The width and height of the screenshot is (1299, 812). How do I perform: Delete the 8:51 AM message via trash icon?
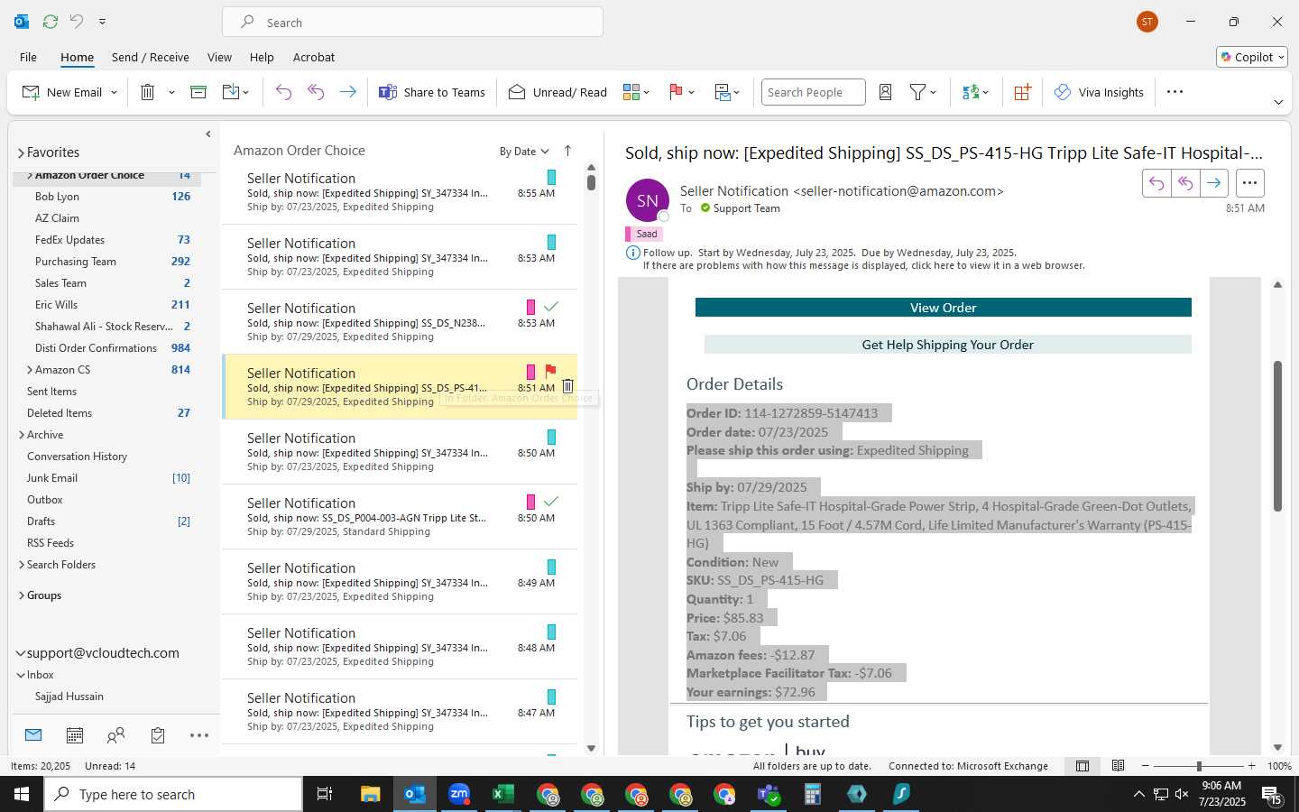567,386
